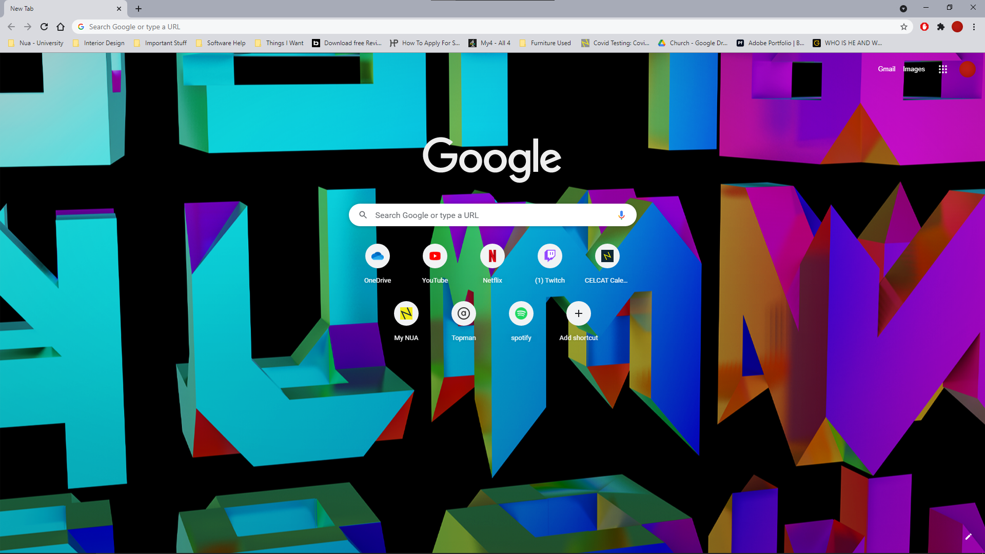Open the Netflix shortcut
Image resolution: width=985 pixels, height=554 pixels.
493,264
